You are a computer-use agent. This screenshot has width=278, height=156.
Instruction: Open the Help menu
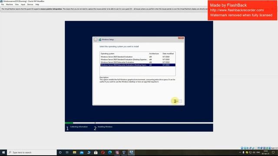tap(37, 4)
